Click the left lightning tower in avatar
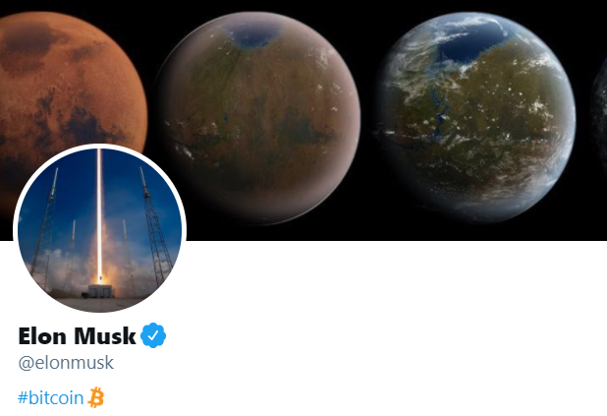Screen dimensions: 607x416 click(46, 229)
